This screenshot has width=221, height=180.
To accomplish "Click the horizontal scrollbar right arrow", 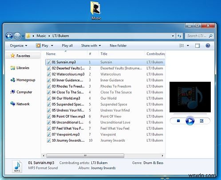I will tap(162, 156).
